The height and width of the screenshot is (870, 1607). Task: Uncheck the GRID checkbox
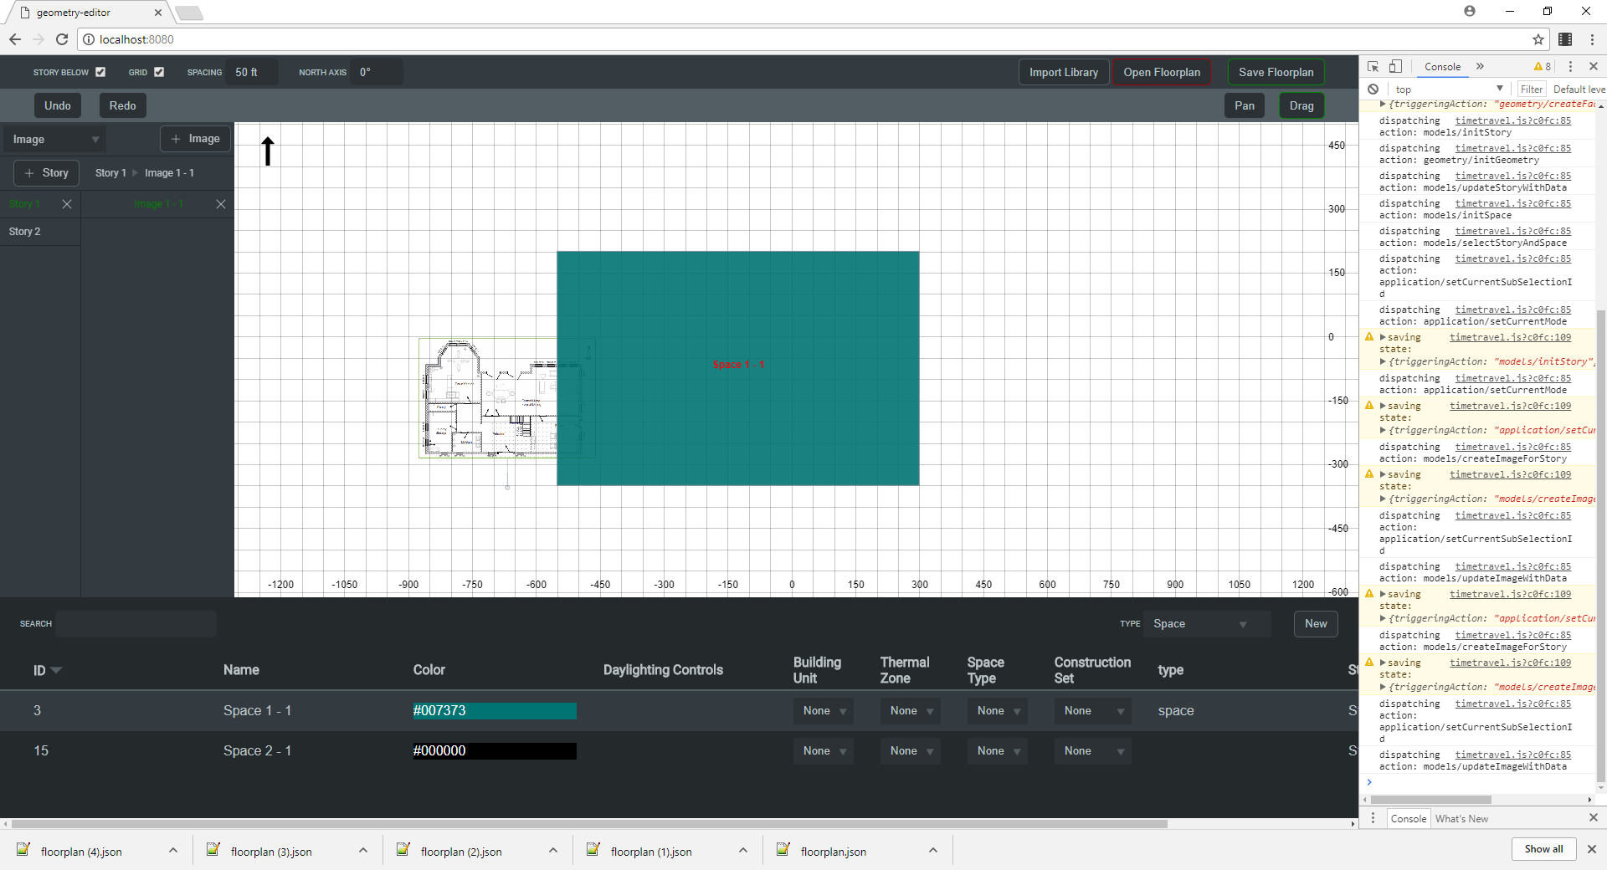(159, 72)
